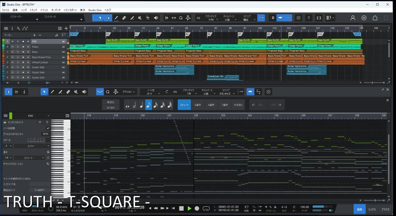The width and height of the screenshot is (396, 216).
Task: Click the Stop transport button
Action: tap(181, 209)
